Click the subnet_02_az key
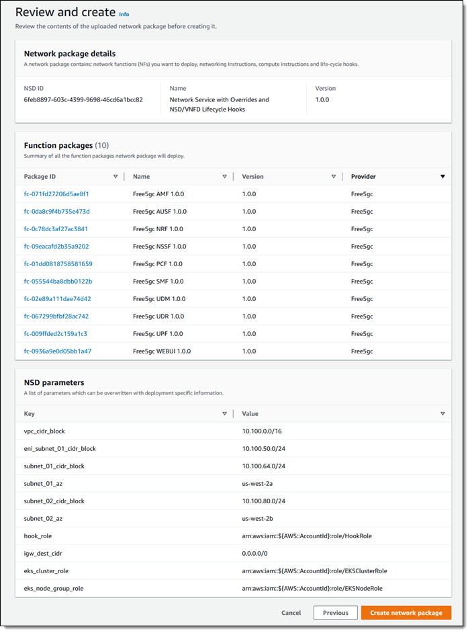470x633 pixels. pos(43,518)
